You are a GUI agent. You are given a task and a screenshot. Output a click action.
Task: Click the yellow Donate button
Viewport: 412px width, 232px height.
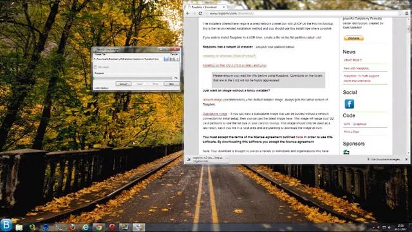click(x=353, y=38)
